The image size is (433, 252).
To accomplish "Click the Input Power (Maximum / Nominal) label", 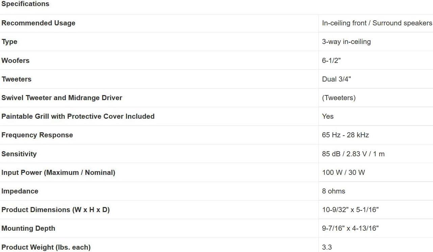I will coord(58,173).
